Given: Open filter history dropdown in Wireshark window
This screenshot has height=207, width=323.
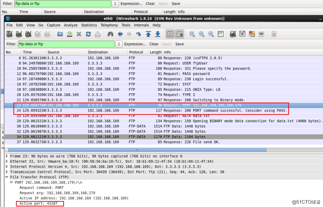Looking at the screenshot, I should (x=119, y=44).
